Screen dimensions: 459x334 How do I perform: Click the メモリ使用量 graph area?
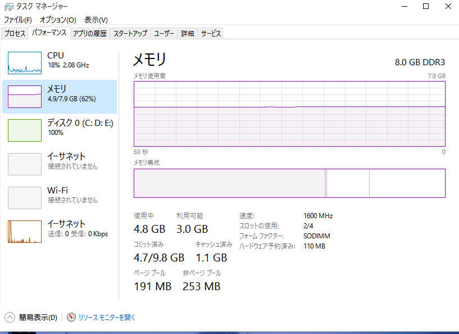click(289, 114)
